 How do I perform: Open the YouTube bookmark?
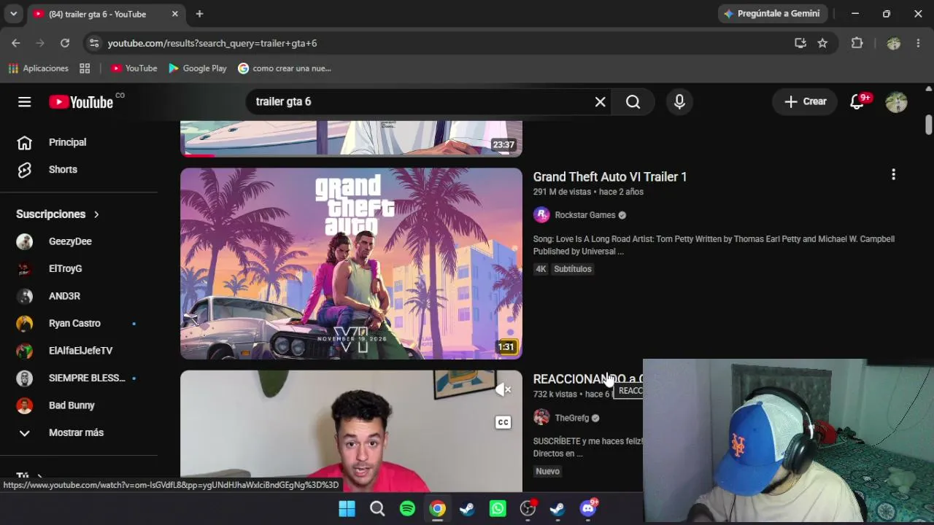(x=134, y=69)
